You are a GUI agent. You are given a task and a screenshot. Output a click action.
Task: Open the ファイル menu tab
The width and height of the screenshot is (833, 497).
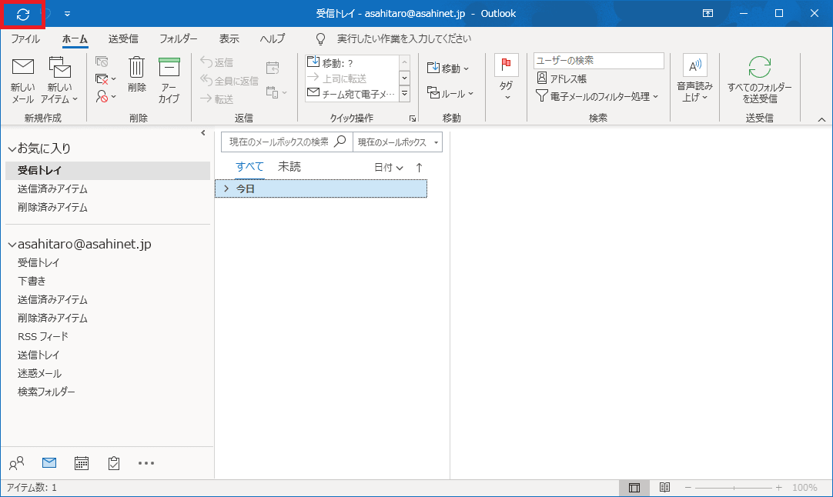(25, 38)
